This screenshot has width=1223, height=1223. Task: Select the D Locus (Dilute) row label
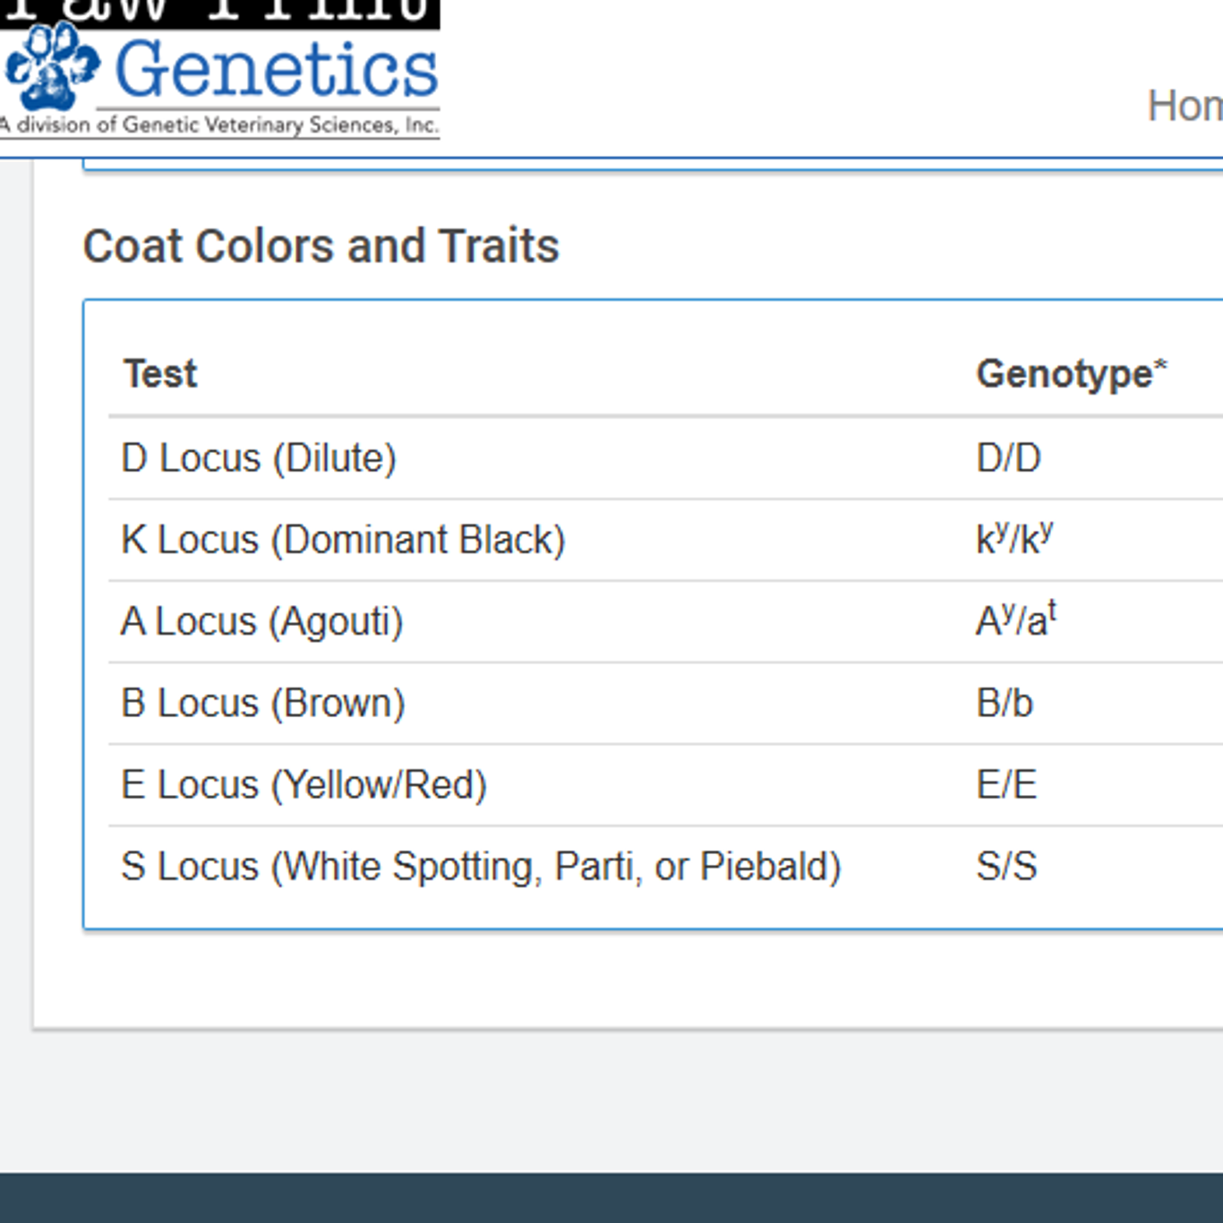(259, 458)
